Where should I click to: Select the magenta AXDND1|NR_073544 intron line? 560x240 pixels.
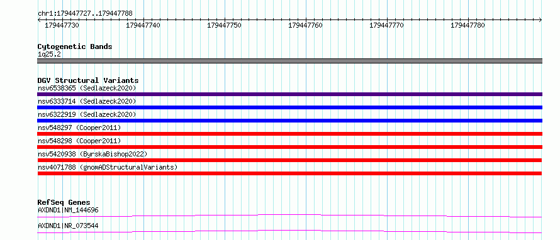pos(289,231)
